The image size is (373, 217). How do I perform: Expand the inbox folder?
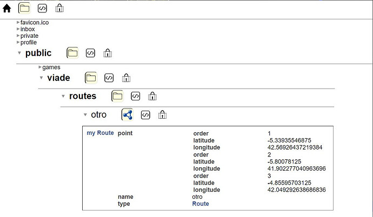coord(18,29)
